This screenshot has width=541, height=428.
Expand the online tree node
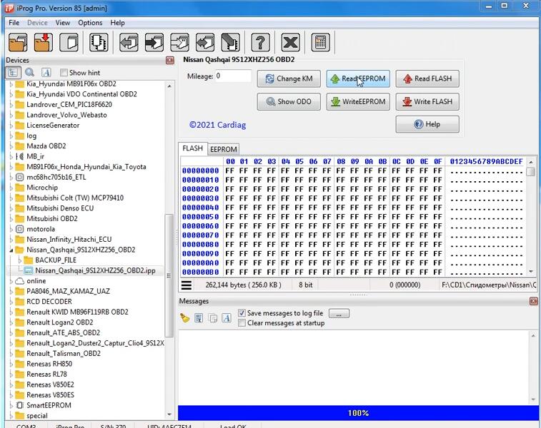(x=11, y=281)
